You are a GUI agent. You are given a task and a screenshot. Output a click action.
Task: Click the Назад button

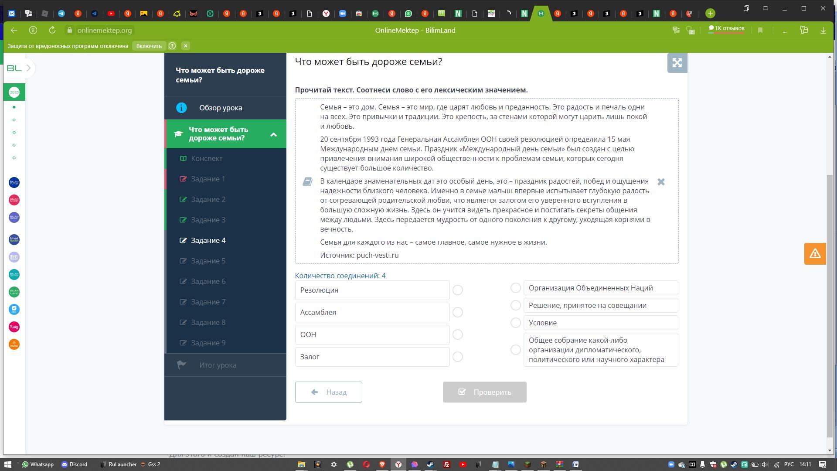coord(328,392)
